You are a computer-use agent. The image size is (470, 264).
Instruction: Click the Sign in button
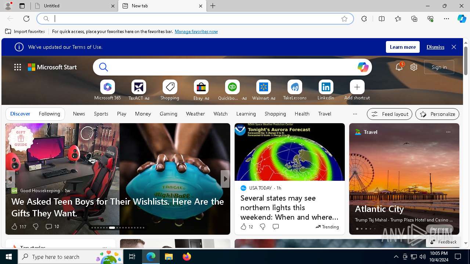[x=439, y=67]
